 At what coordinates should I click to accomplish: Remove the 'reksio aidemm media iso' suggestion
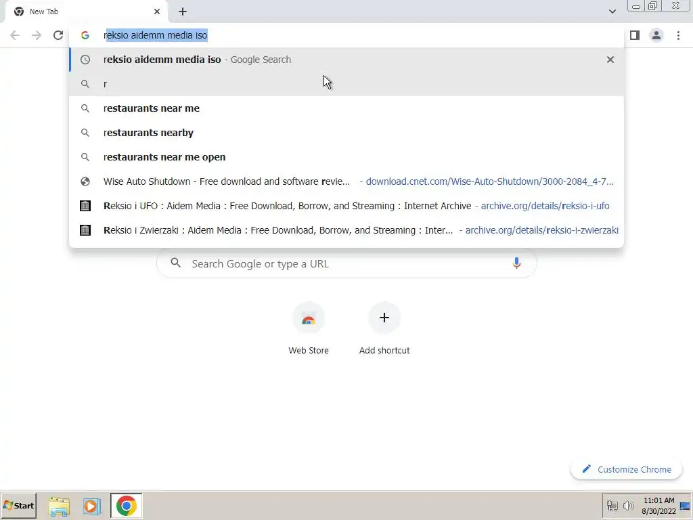(x=610, y=60)
